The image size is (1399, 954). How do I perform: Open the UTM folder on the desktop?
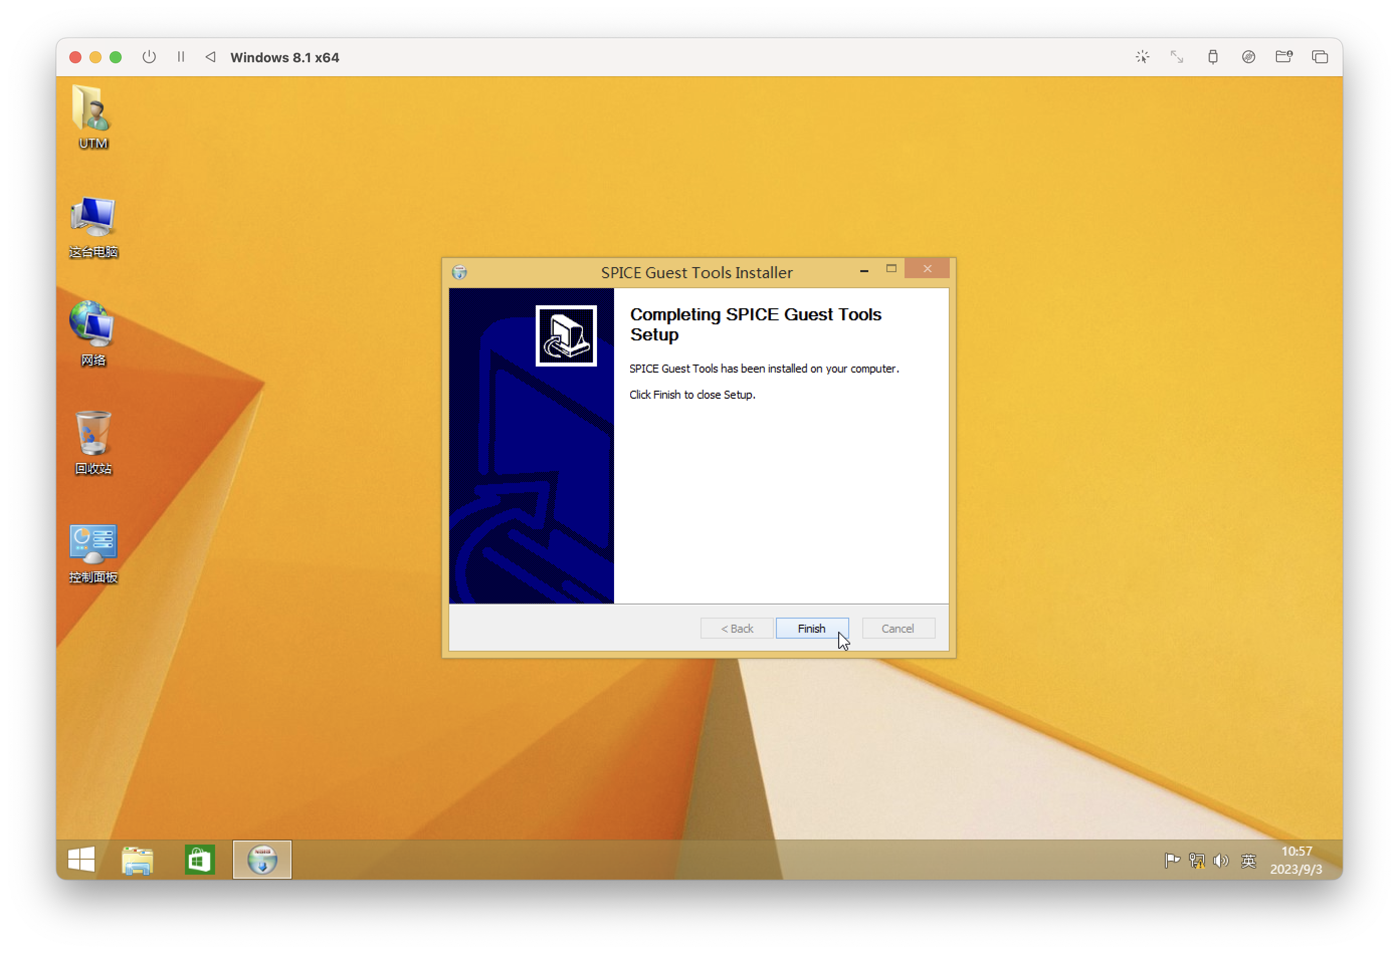92,116
